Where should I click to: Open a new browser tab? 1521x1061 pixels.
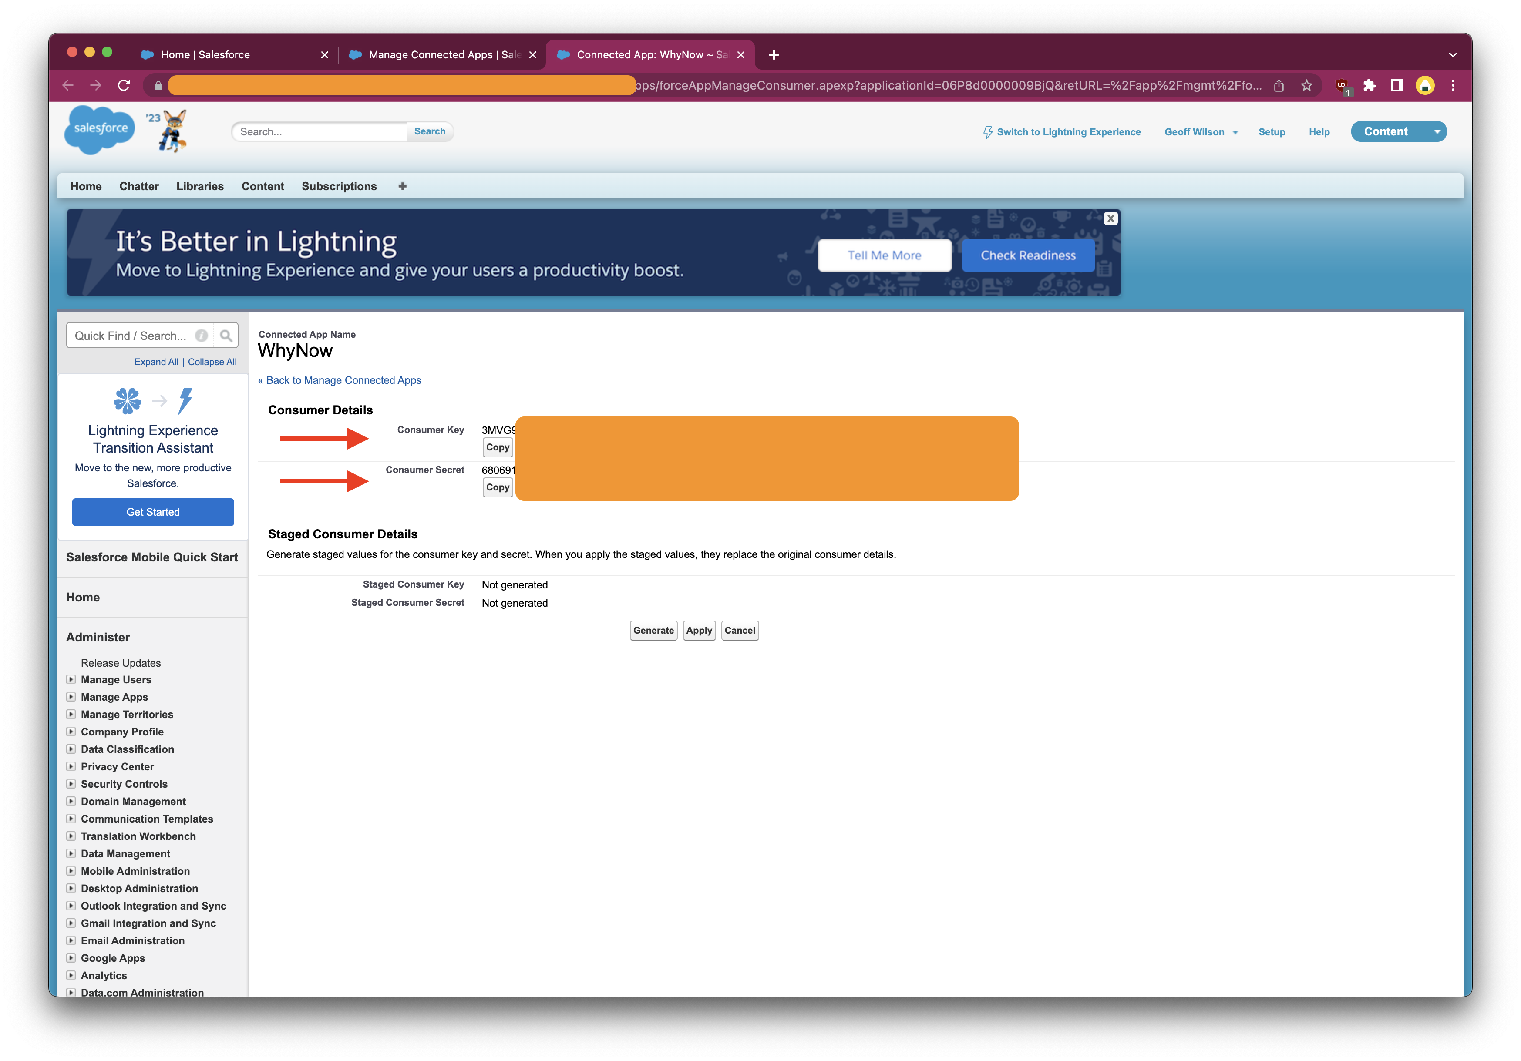tap(774, 55)
